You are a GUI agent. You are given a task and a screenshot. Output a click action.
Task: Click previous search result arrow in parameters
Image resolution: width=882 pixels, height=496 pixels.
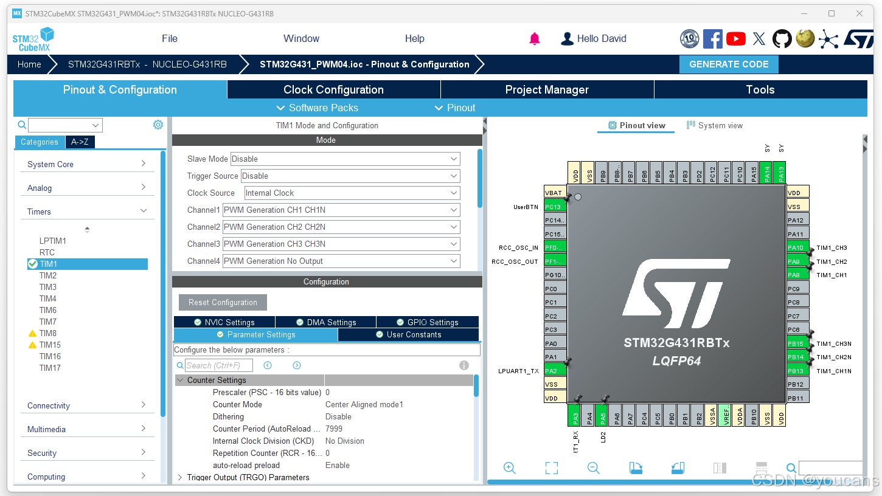coord(268,365)
